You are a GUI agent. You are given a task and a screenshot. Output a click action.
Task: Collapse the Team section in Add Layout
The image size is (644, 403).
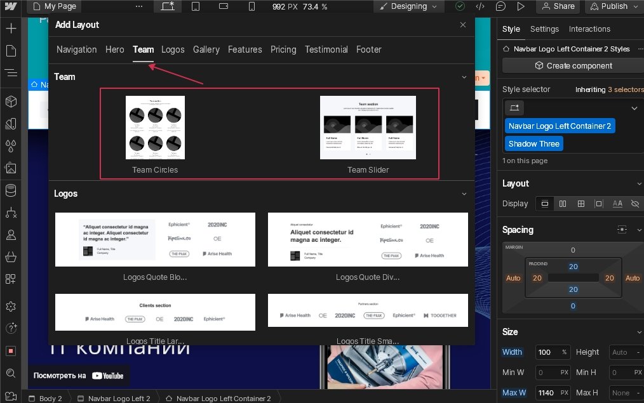point(464,77)
